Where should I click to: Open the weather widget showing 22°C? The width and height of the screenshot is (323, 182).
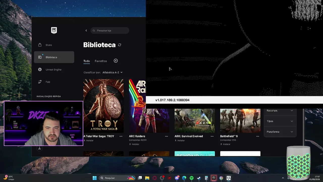9,178
